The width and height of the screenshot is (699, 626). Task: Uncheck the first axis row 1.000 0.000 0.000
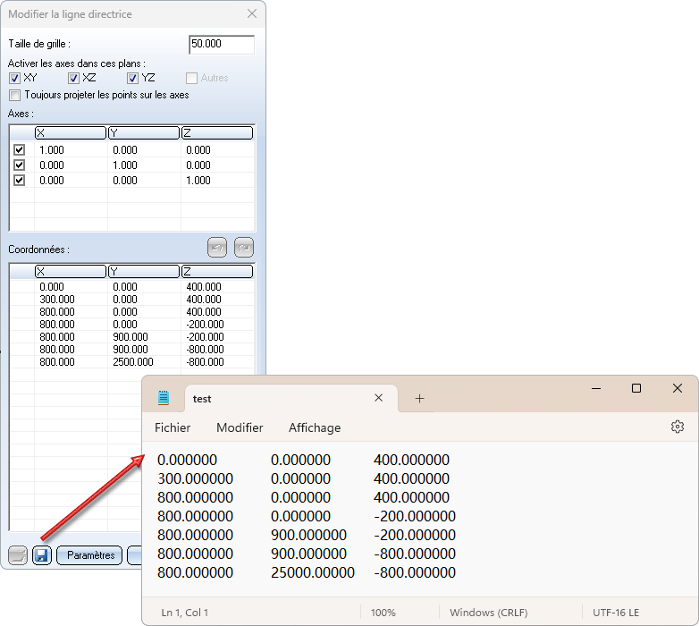[x=20, y=150]
